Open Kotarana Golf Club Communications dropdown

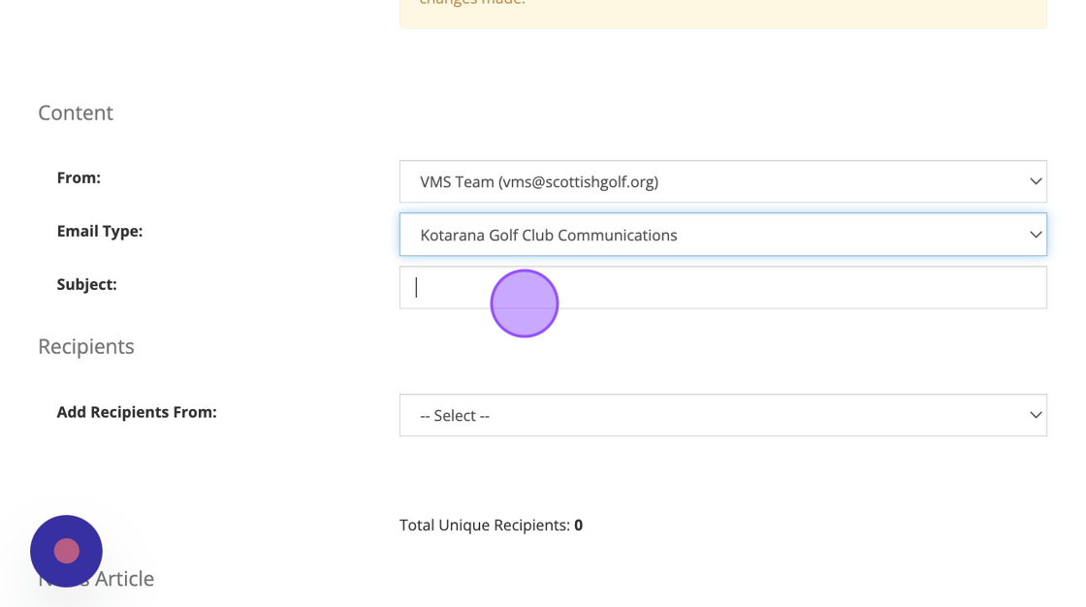point(548,235)
